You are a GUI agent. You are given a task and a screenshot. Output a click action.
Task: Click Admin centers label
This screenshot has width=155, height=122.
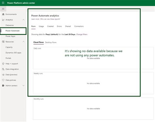point(11,86)
